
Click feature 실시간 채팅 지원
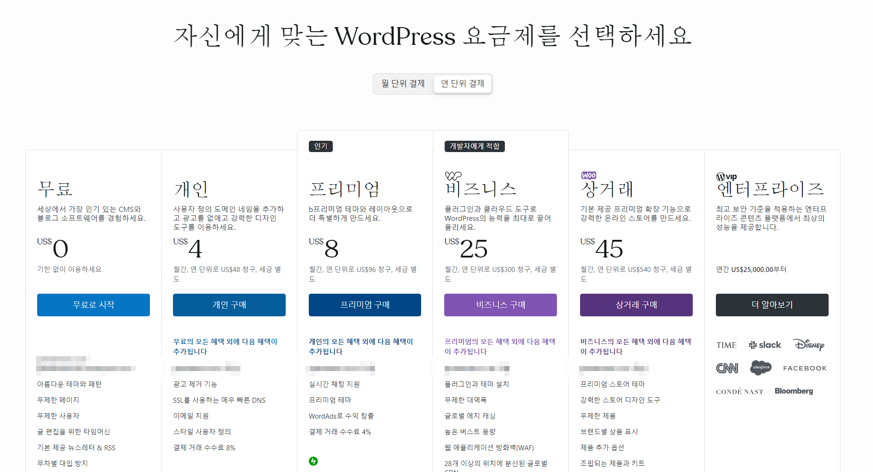coord(334,384)
